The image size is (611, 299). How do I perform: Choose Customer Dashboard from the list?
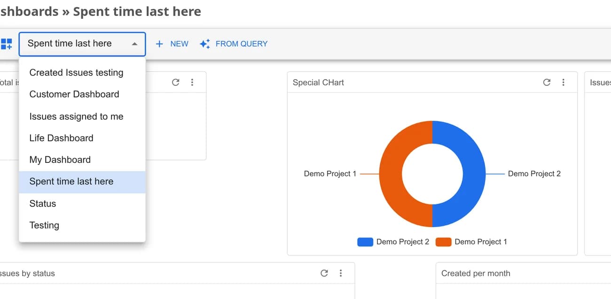point(82,94)
